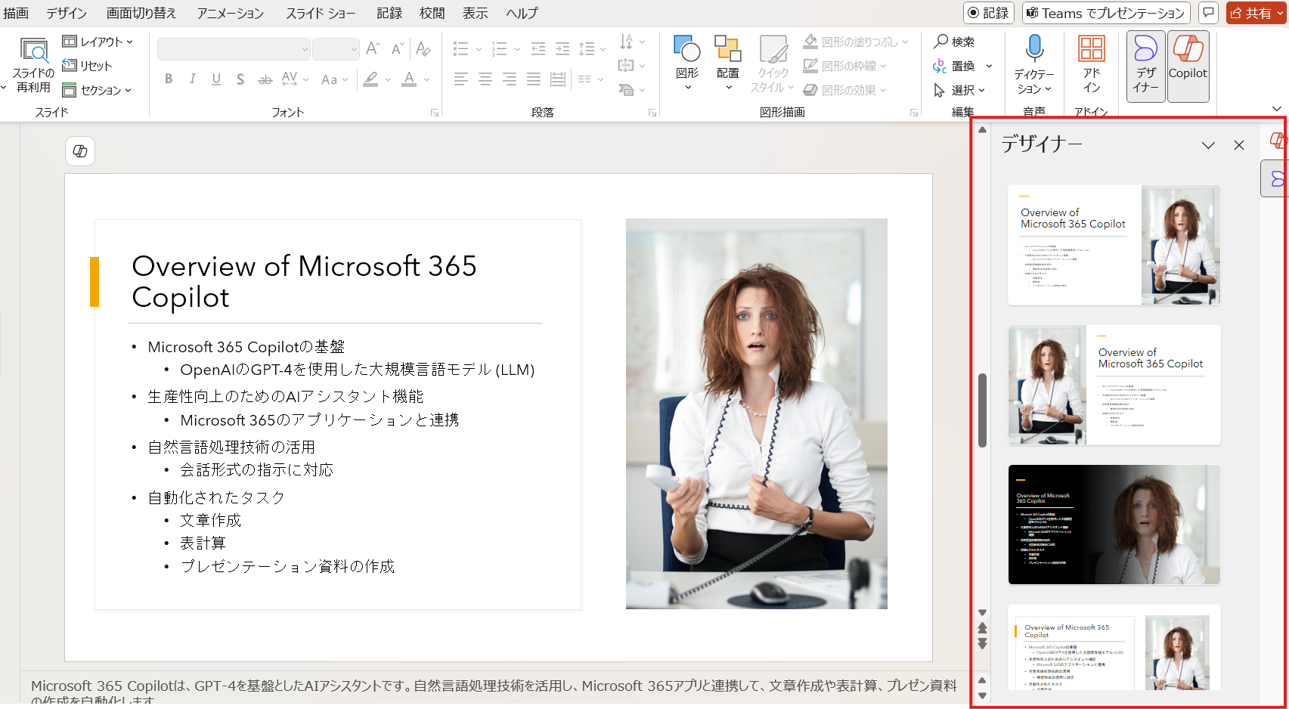Open the font name combo box
1289x709 pixels.
click(x=234, y=49)
